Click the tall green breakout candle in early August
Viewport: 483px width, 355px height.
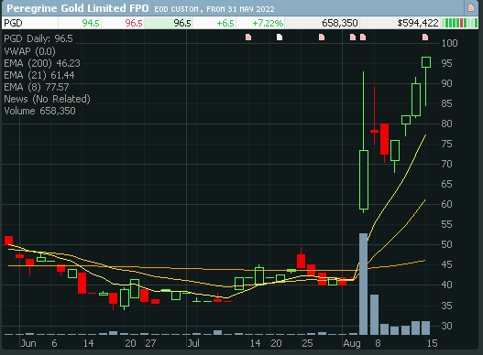tap(364, 180)
